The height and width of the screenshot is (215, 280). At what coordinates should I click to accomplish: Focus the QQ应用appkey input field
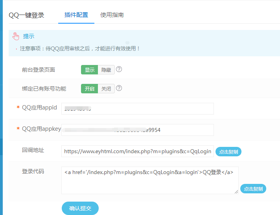tap(138, 130)
